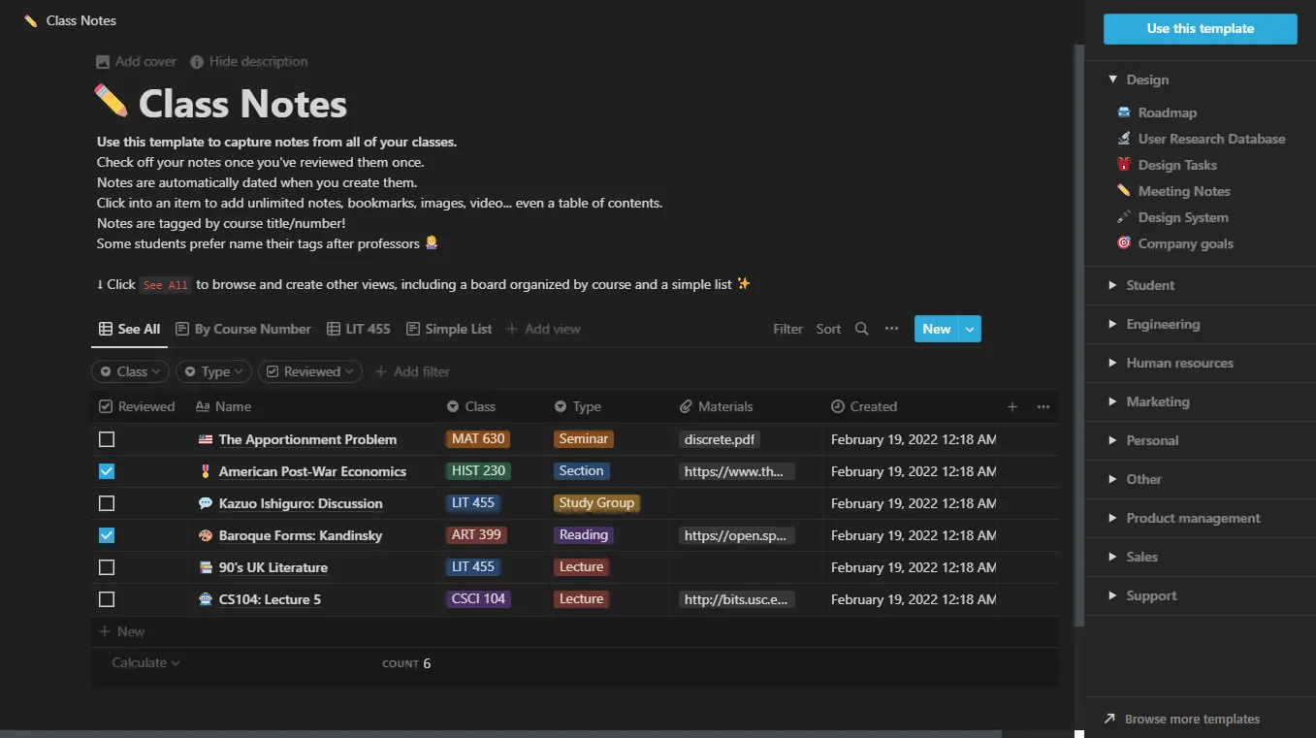Click the vertical page scrollbar
This screenshot has height=738, width=1316.
click(1079, 335)
